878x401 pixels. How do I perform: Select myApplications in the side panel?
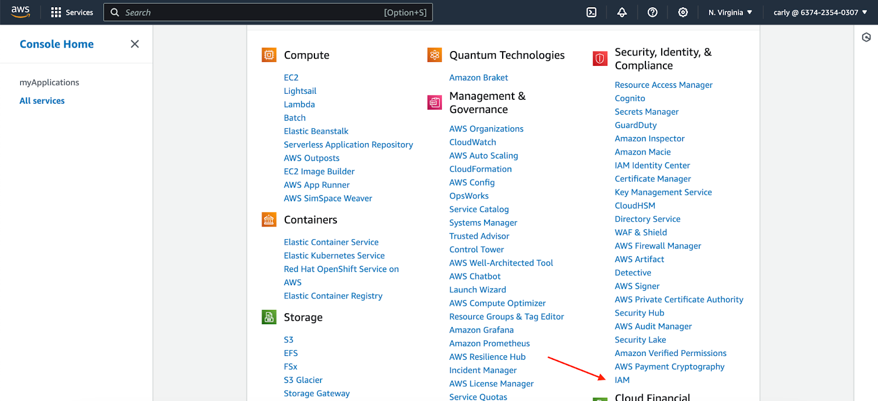pos(49,82)
